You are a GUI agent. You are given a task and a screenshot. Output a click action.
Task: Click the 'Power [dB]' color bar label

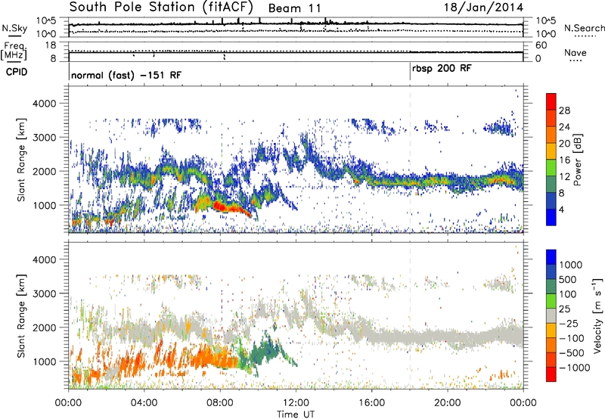pos(577,160)
